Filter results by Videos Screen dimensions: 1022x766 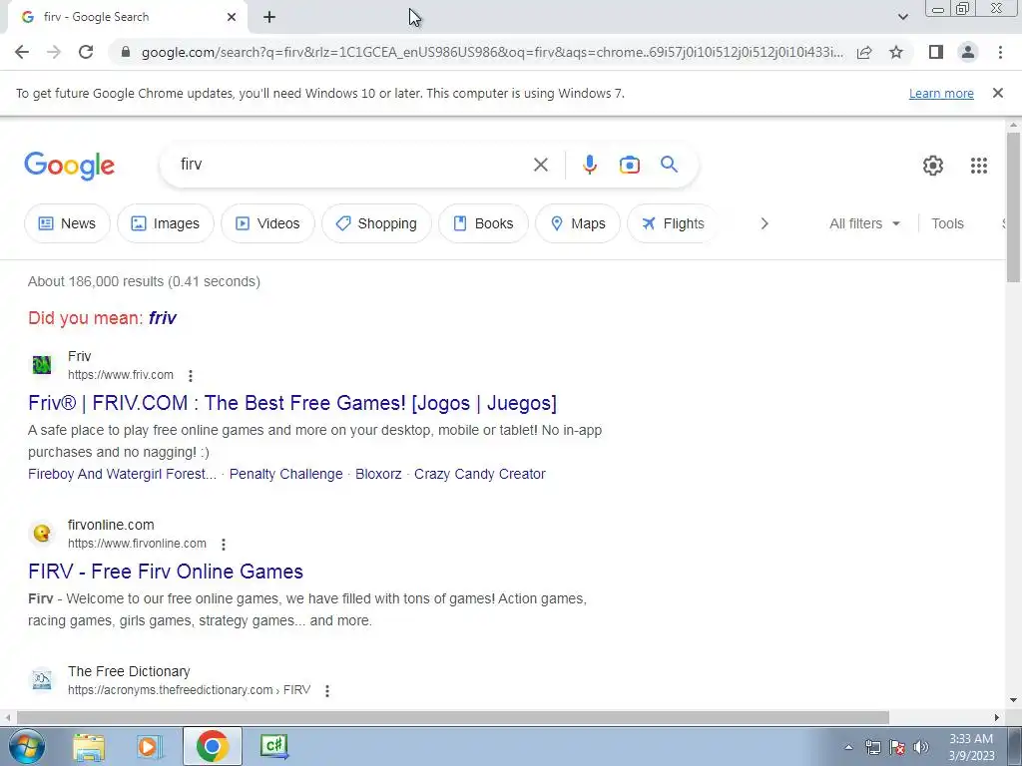point(267,223)
